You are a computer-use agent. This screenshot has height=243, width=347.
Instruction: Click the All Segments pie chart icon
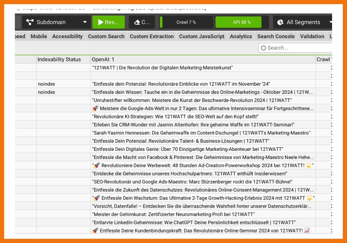[280, 22]
